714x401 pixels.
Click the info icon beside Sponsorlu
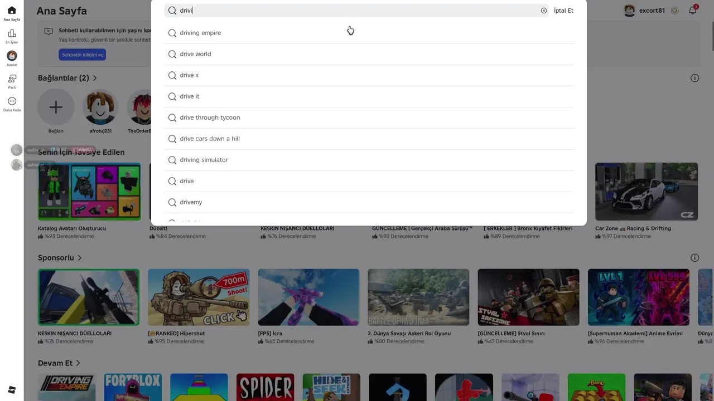click(x=694, y=258)
